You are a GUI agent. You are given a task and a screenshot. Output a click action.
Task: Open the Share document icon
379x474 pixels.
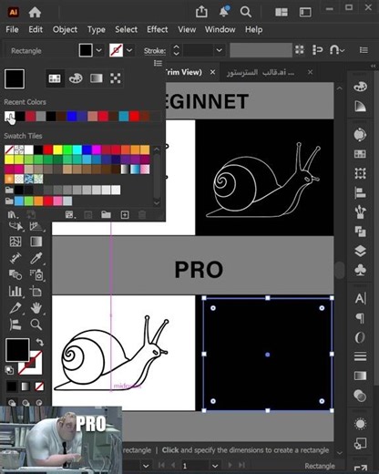[201, 12]
